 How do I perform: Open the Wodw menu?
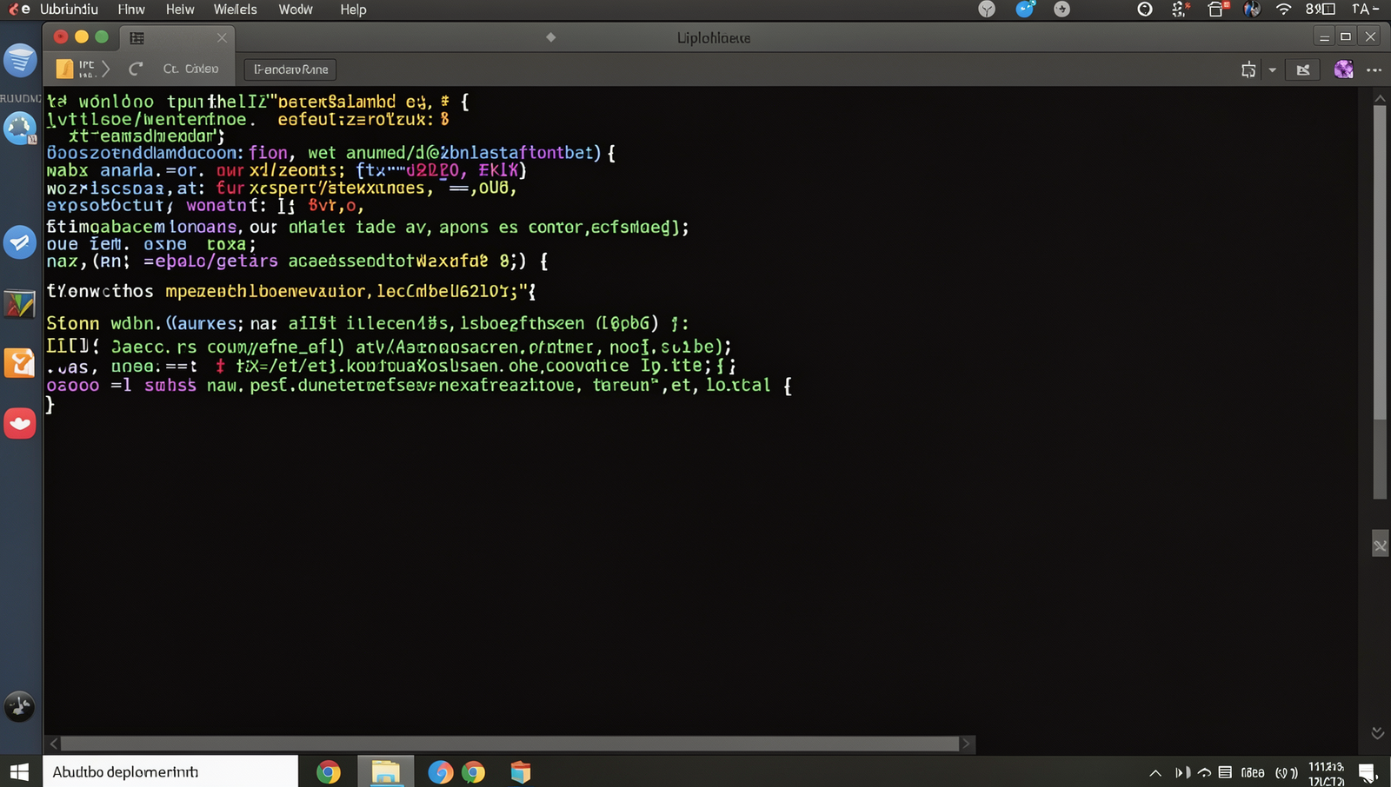click(296, 10)
